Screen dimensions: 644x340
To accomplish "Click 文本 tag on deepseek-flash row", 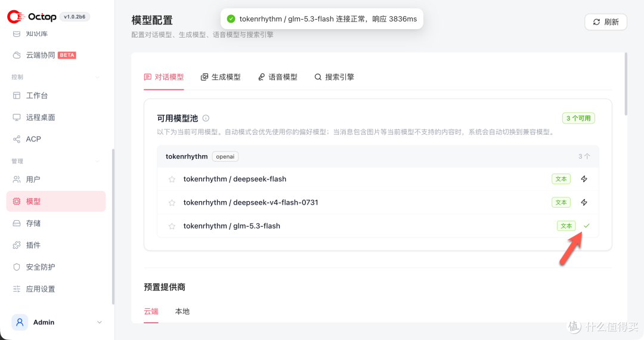I will (561, 179).
